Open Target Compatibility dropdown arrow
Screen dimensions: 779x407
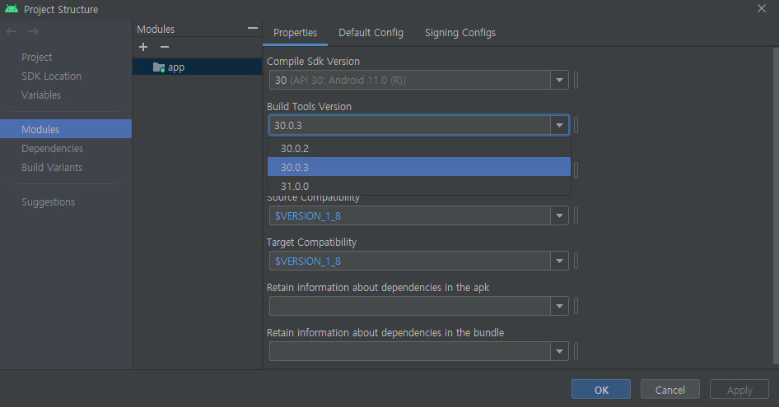(559, 261)
